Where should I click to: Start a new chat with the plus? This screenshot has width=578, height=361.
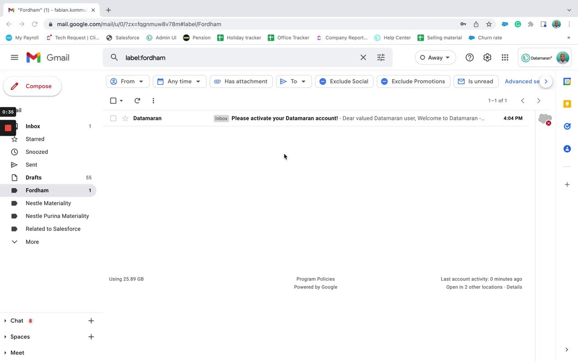(x=91, y=321)
